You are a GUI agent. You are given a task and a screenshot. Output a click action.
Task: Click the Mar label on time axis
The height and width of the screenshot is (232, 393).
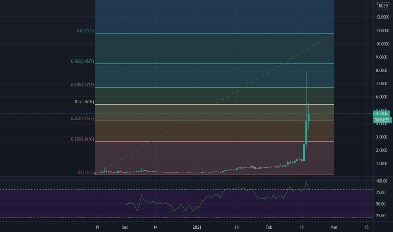coord(334,227)
